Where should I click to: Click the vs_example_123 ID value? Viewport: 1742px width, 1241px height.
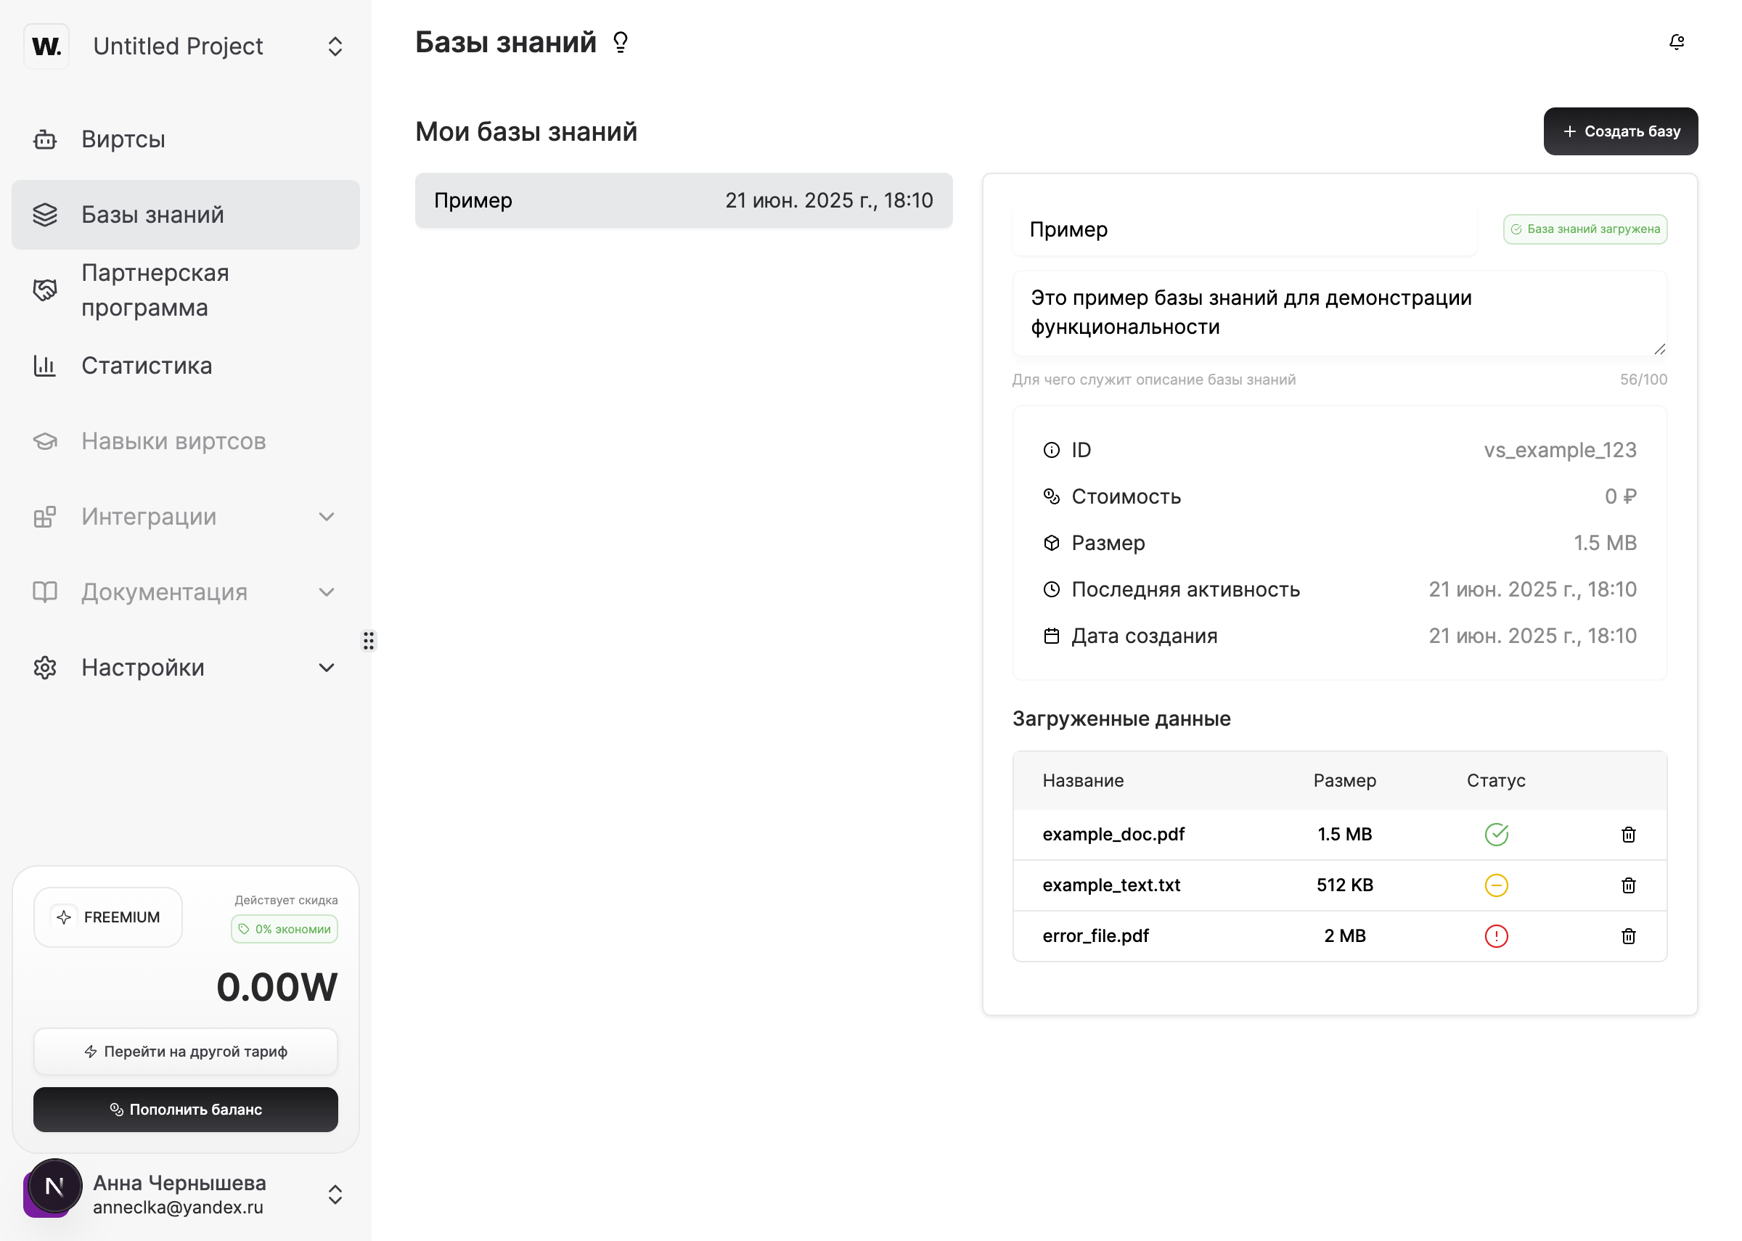coord(1559,450)
